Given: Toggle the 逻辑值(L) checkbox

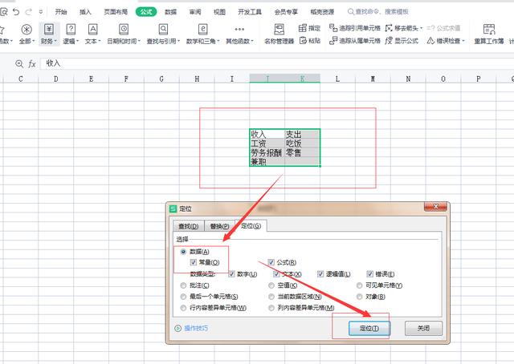Looking at the screenshot, I should click(x=320, y=273).
